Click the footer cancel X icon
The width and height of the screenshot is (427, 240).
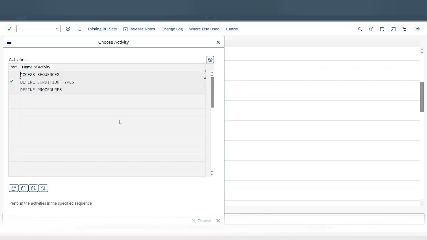(x=218, y=221)
